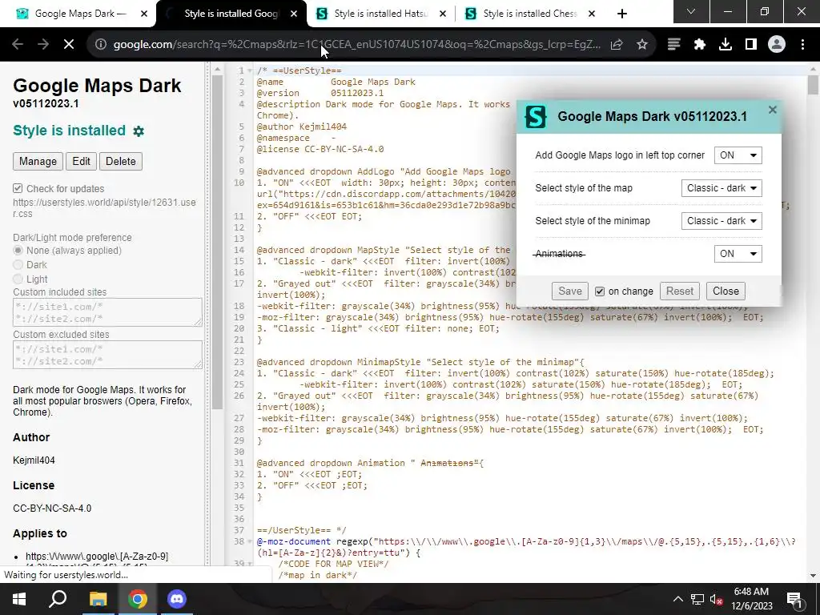Click Manage button

click(x=38, y=161)
